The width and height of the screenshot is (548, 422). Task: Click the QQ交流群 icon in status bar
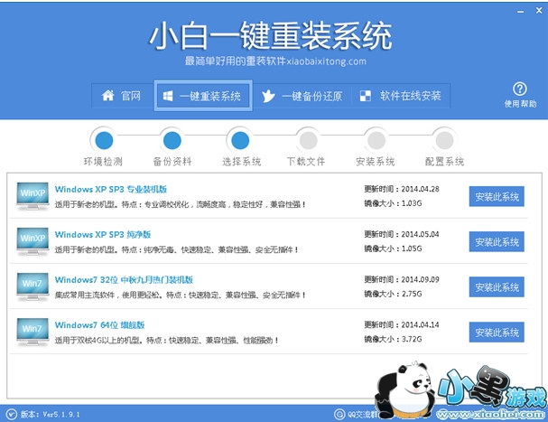tap(339, 414)
